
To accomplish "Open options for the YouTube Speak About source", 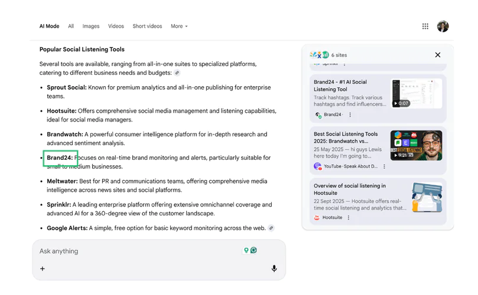I will [384, 166].
